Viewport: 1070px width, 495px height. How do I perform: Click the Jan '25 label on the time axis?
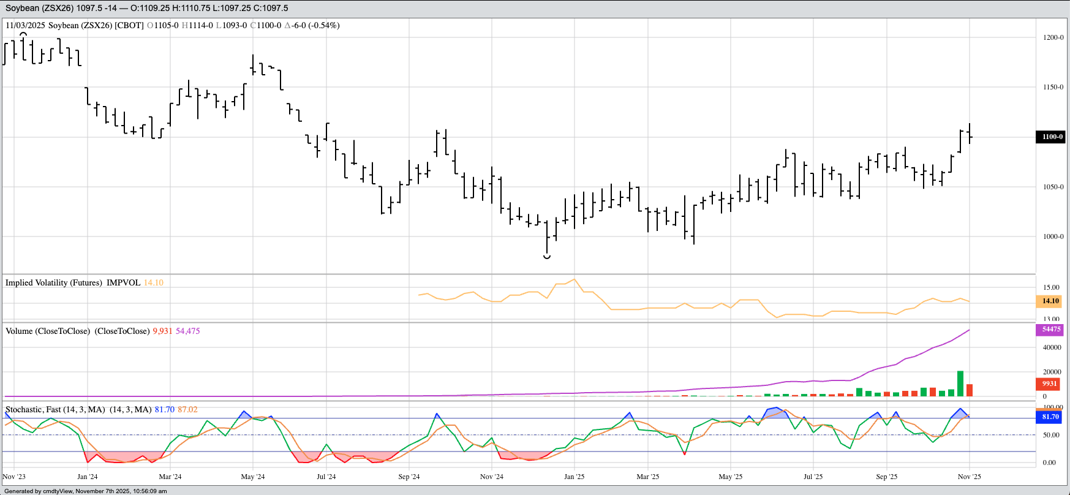click(x=574, y=477)
